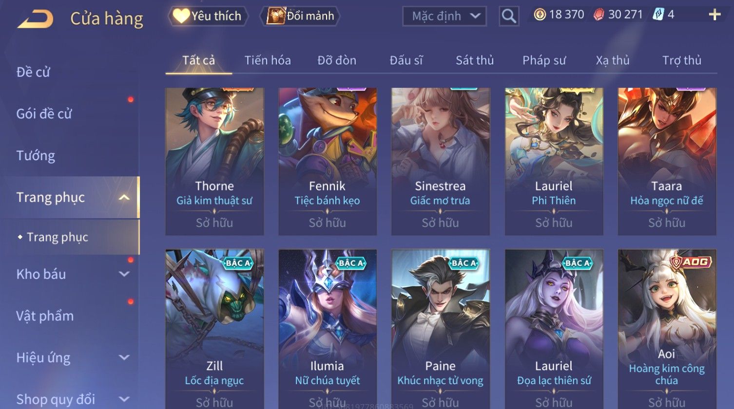Expand the Hiệu ứng sidebar section
Image resolution: width=734 pixels, height=409 pixels.
pos(124,358)
